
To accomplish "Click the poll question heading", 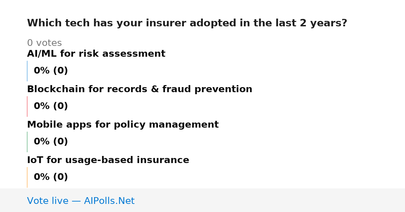I will pyautogui.click(x=187, y=23).
